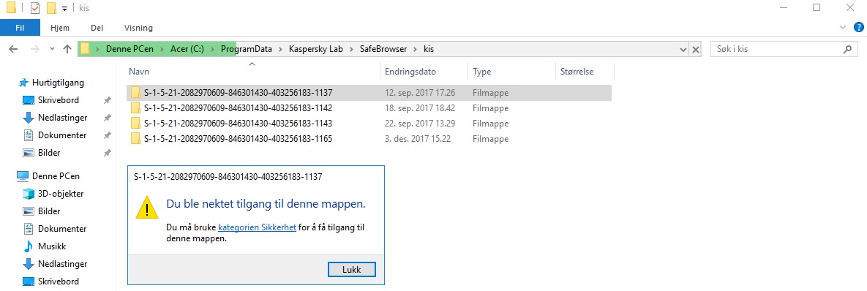This screenshot has height=291, width=867.
Task: Expand the ribbon with the chevron
Action: tap(844, 27)
